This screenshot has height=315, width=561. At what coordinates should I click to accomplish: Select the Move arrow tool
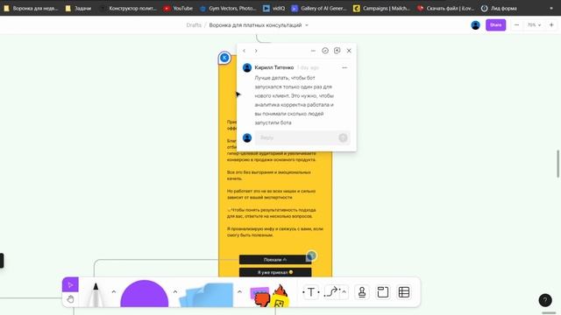[70, 285]
